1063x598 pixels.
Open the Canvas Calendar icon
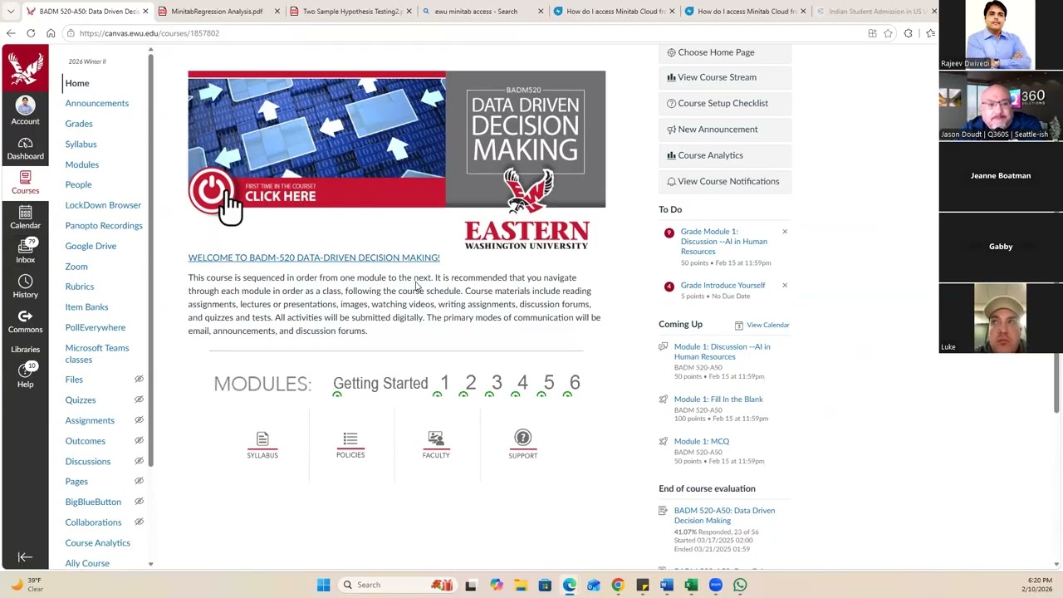tap(25, 218)
